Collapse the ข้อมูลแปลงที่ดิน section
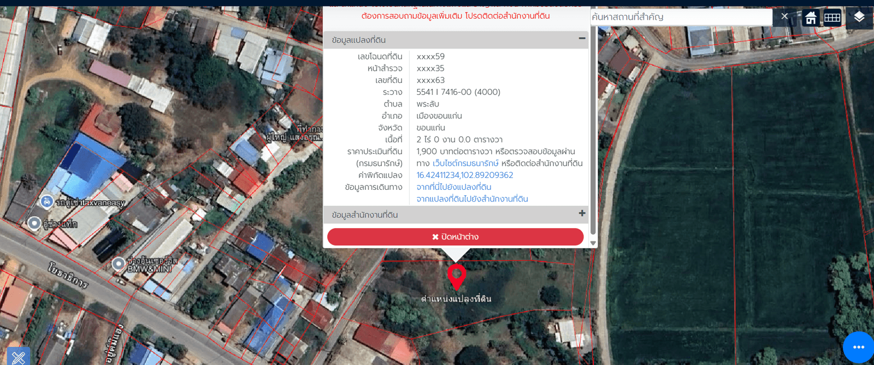The height and width of the screenshot is (365, 874). (582, 39)
